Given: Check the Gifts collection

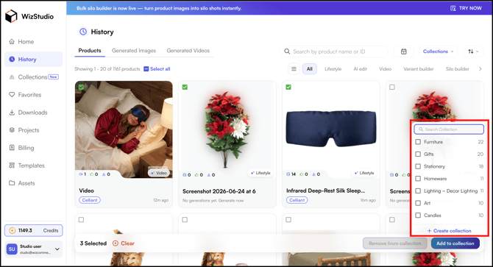Looking at the screenshot, I should (x=418, y=154).
